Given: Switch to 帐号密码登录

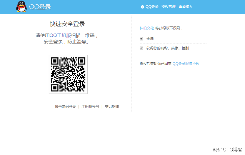Looking at the screenshot, I should tap(65, 107).
